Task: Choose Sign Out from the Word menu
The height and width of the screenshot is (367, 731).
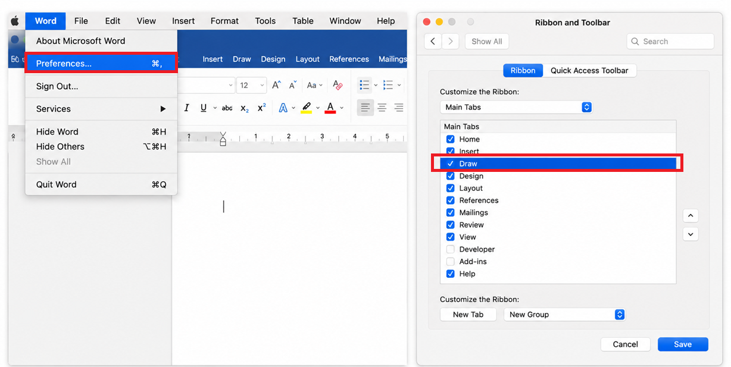Action: point(101,86)
